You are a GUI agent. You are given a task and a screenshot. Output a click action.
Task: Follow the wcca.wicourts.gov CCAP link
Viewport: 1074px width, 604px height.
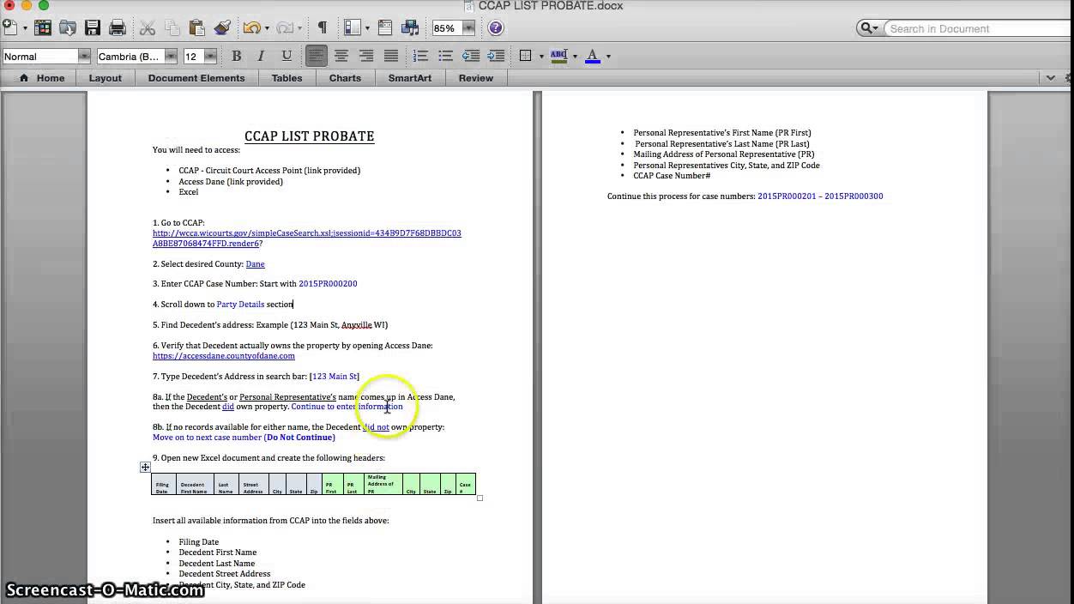pyautogui.click(x=307, y=239)
